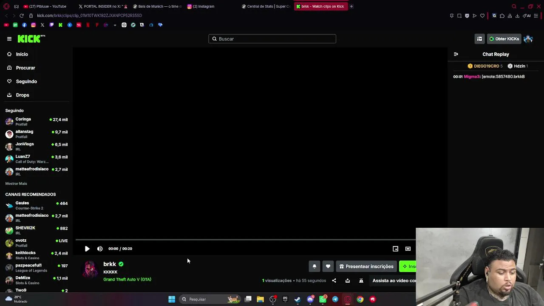
Task: Toggle picture-in-picture mode on the player
Action: coord(395,249)
